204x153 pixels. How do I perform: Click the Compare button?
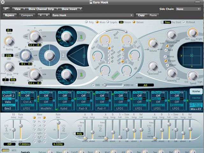[x=27, y=15]
